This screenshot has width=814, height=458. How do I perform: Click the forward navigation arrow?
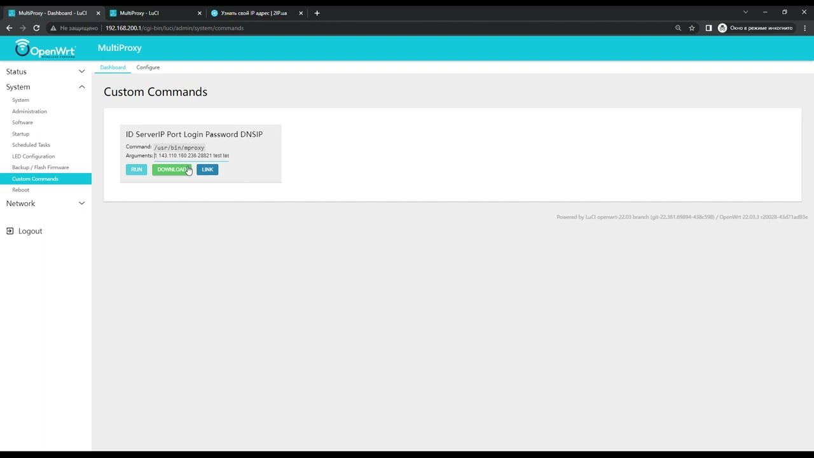click(23, 28)
